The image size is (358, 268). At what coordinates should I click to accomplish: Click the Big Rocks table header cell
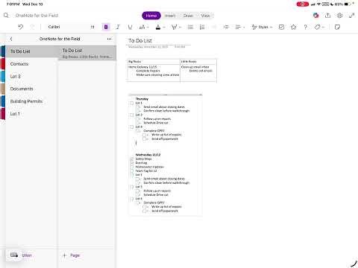154,62
